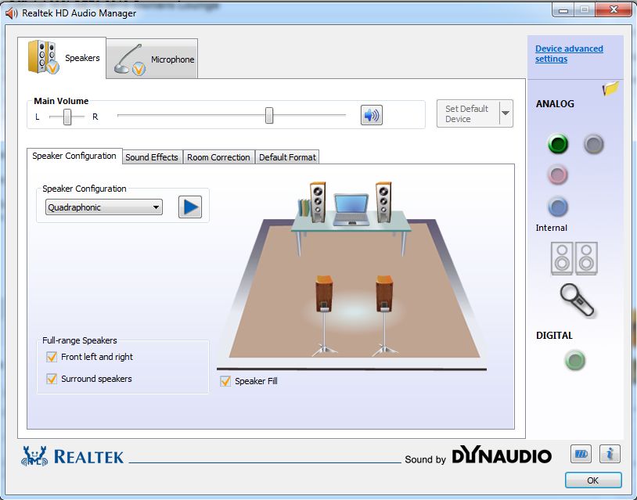Image resolution: width=637 pixels, height=500 pixels.
Task: Click the rear right surround speaker
Action: (384, 315)
